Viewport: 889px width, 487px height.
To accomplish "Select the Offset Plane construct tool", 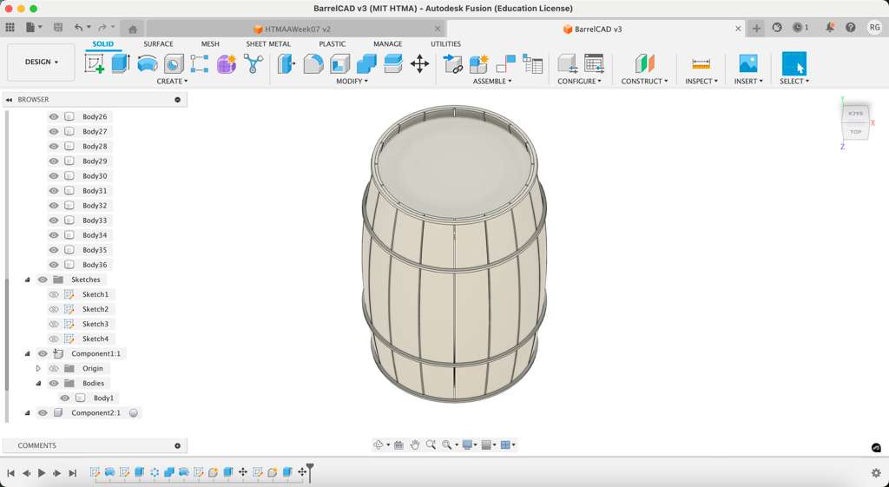I will (645, 63).
